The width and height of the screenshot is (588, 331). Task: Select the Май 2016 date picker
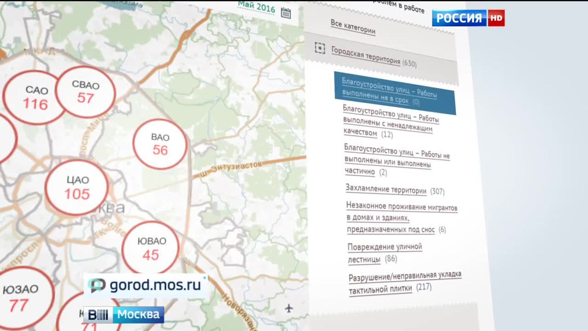pyautogui.click(x=257, y=7)
